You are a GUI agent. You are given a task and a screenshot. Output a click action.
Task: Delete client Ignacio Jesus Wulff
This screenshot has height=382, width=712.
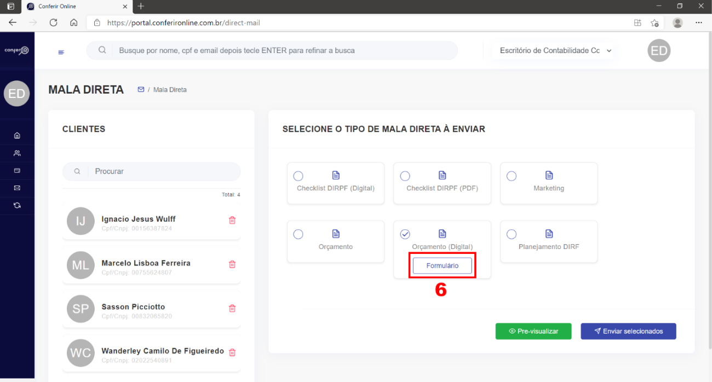(x=232, y=220)
